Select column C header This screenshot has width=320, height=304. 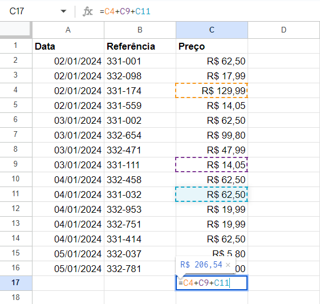tap(212, 30)
